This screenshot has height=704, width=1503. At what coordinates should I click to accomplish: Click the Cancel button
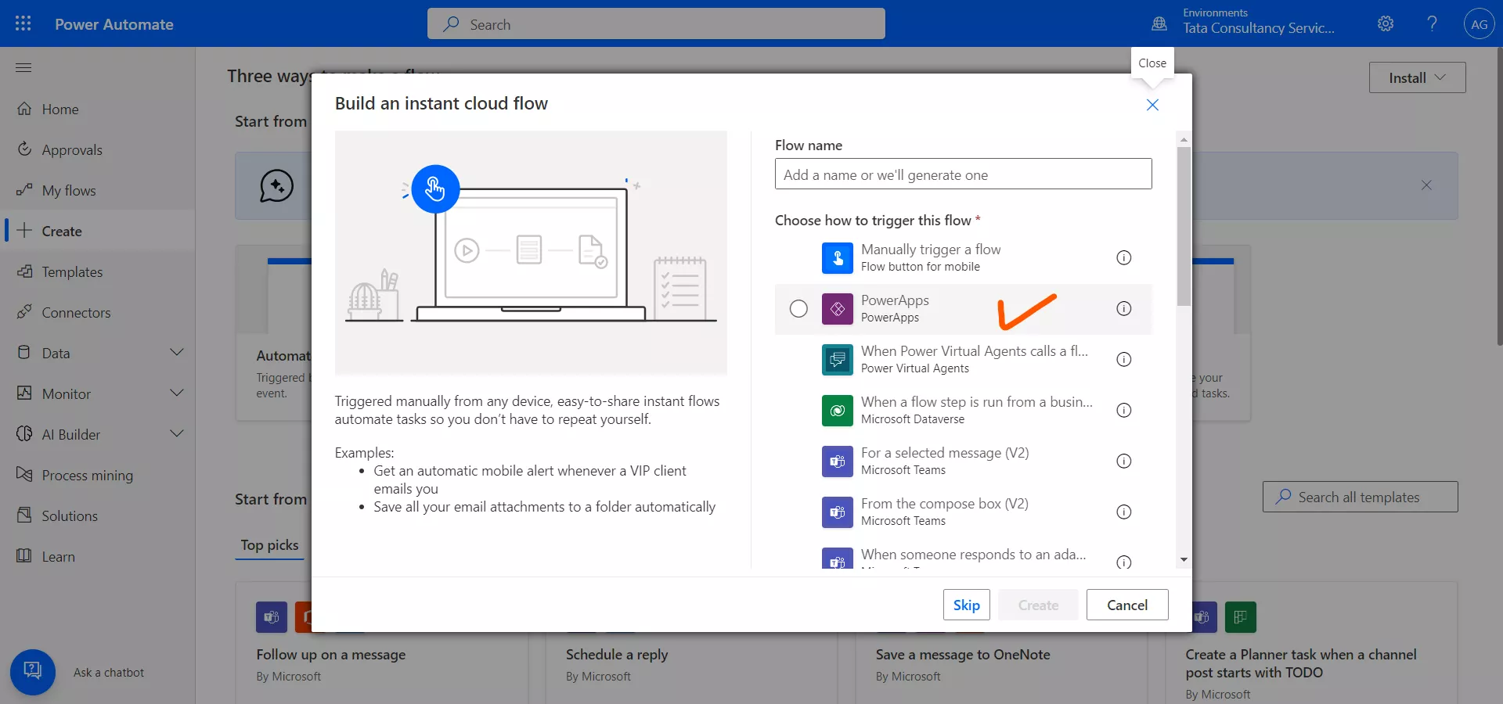pos(1127,605)
